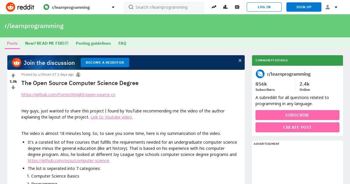Click the post title text

80,83
